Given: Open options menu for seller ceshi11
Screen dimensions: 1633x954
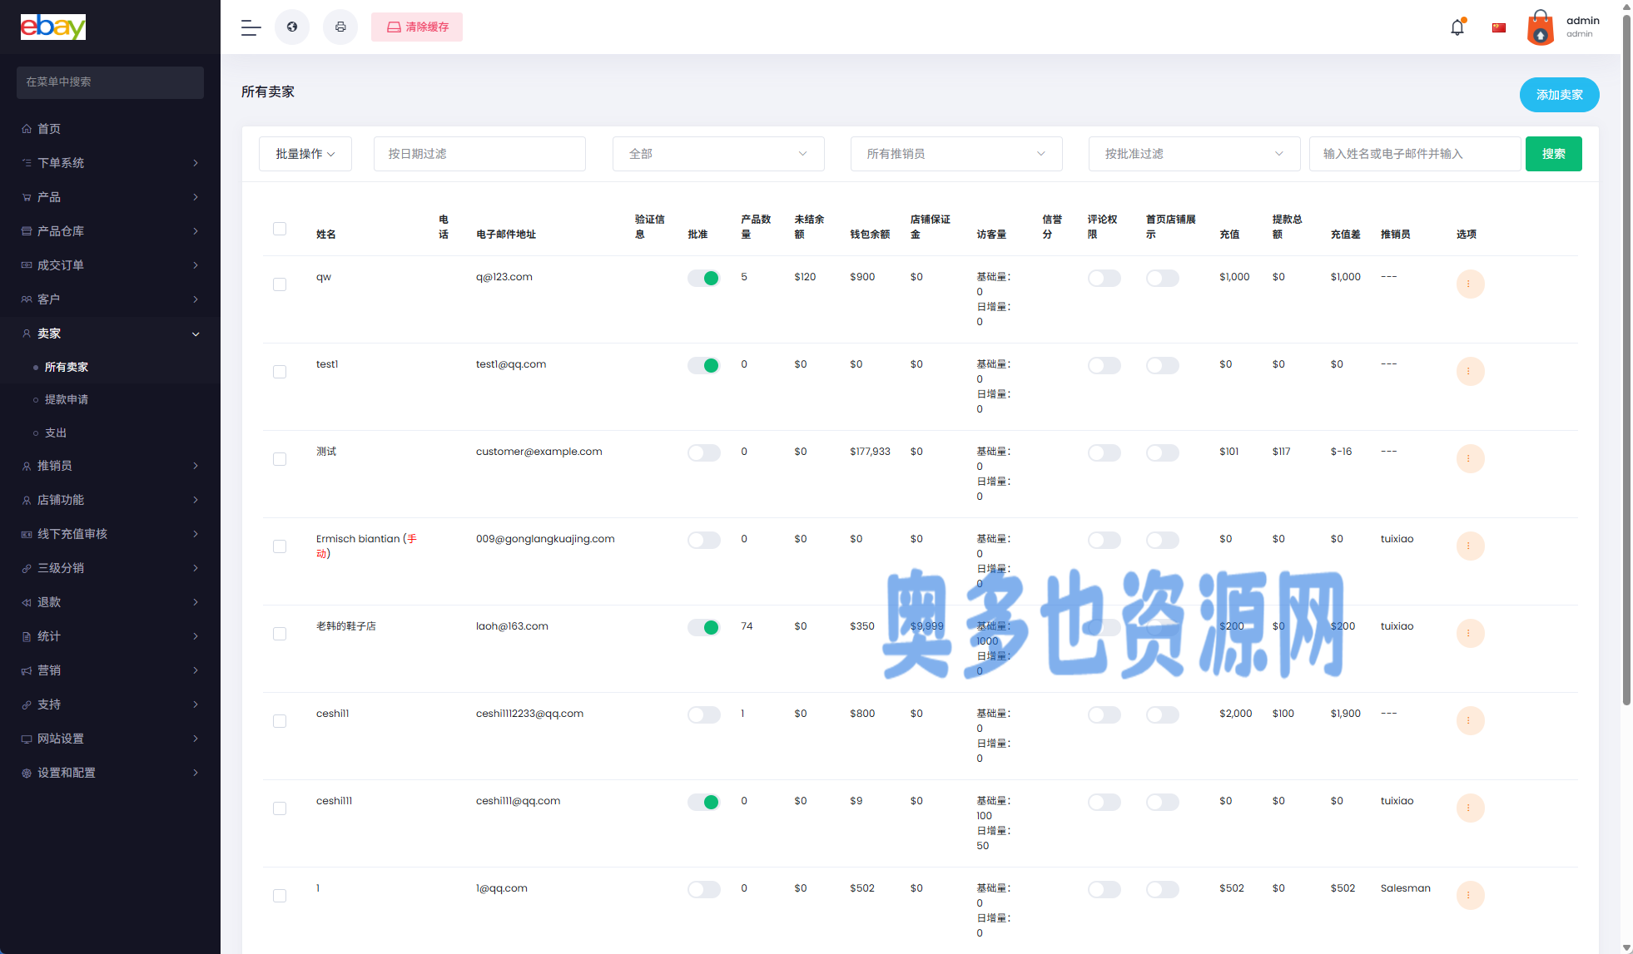Looking at the screenshot, I should pos(1469,720).
